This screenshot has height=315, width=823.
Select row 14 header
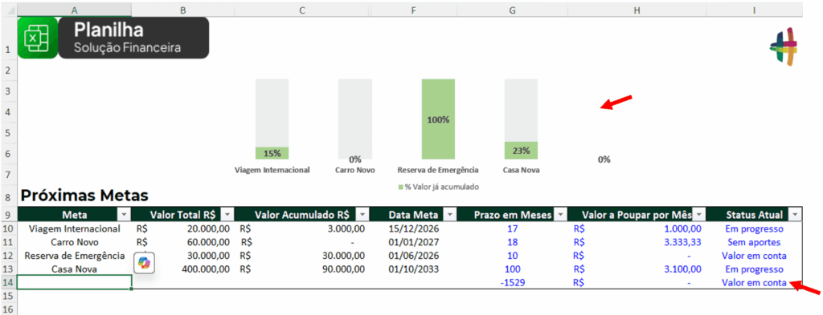tap(8, 283)
